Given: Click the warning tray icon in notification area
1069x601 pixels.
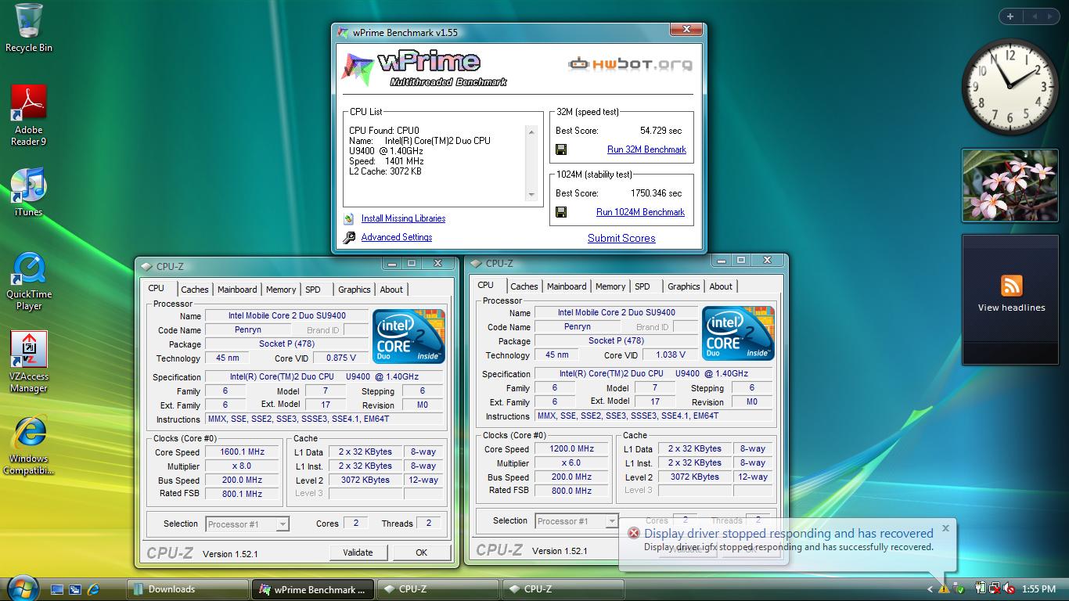Looking at the screenshot, I should [944, 588].
